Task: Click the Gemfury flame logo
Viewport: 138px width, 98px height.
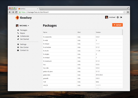Action: (x=17, y=18)
